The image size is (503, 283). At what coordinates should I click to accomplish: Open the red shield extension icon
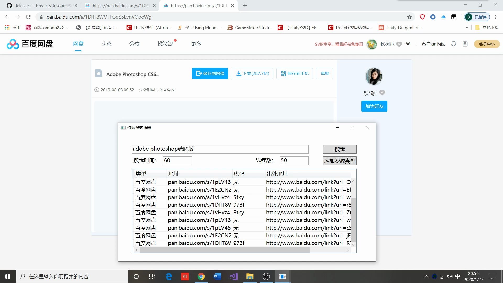pos(422,17)
